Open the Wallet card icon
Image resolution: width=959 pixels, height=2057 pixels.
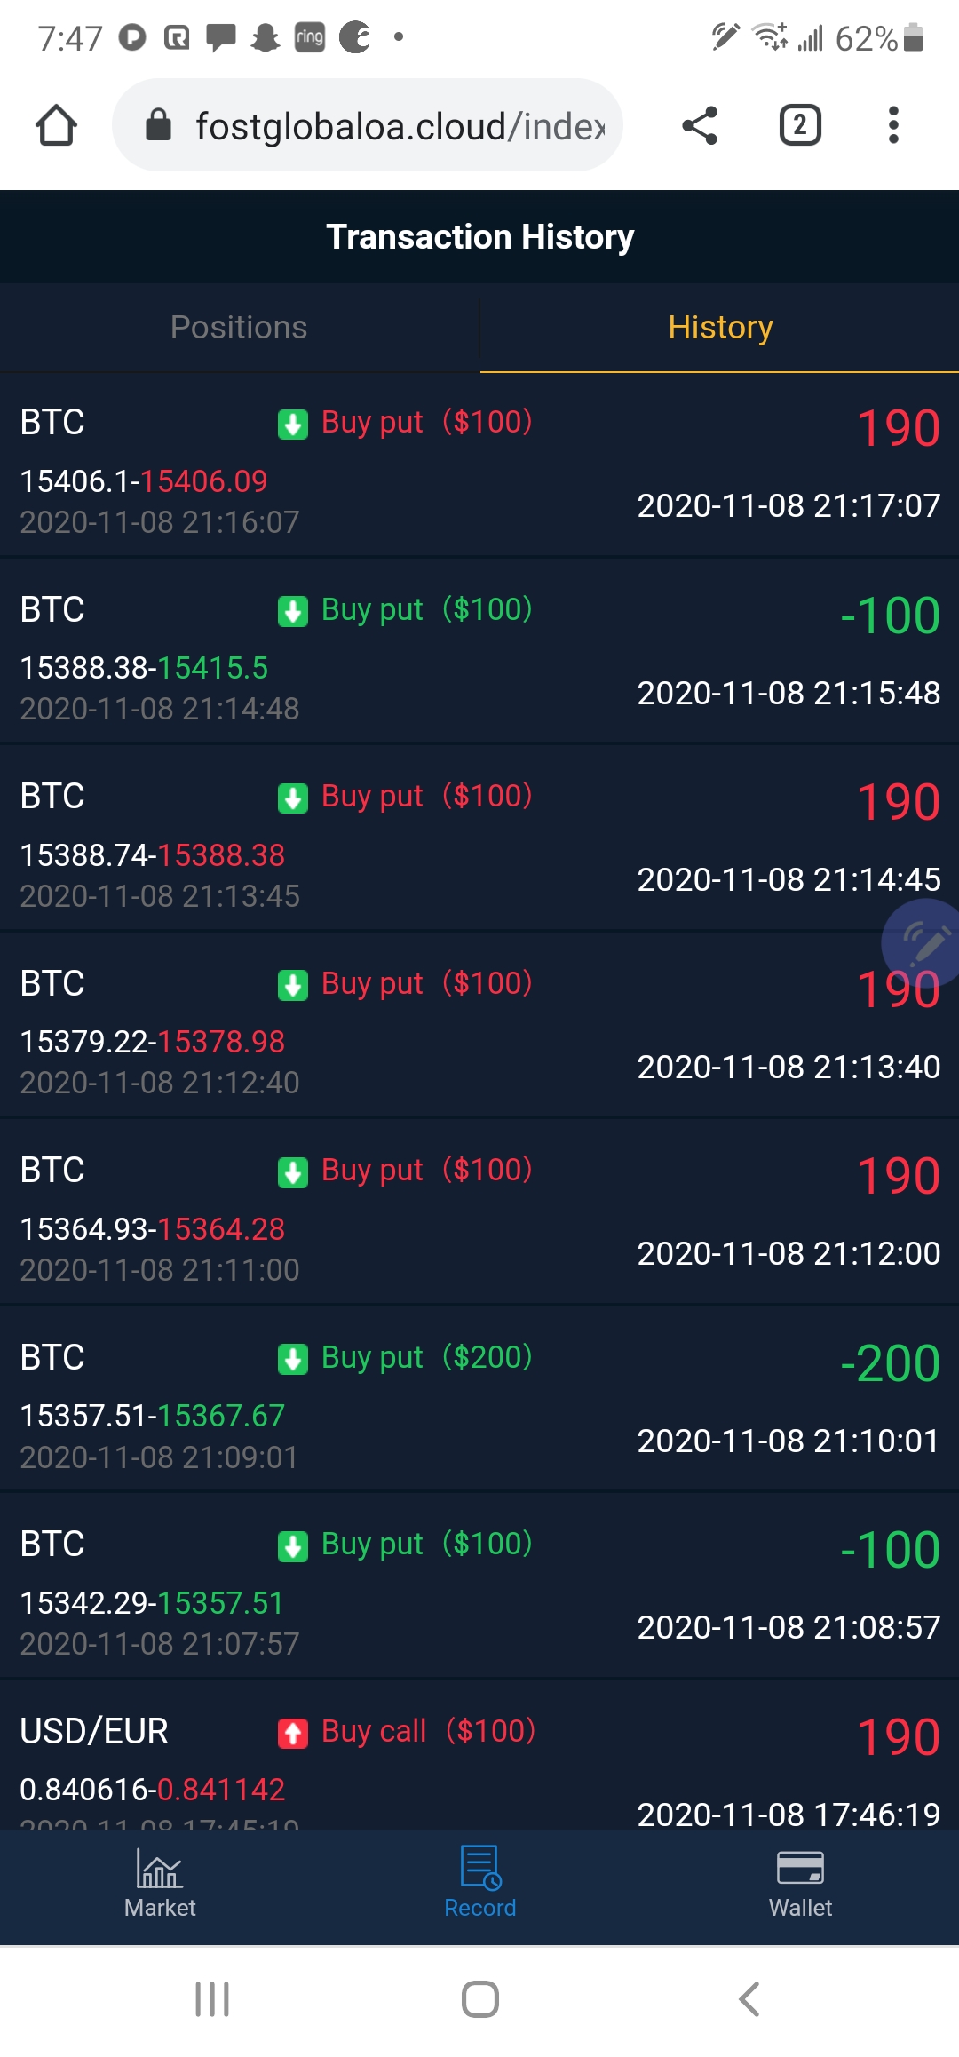pos(800,1868)
